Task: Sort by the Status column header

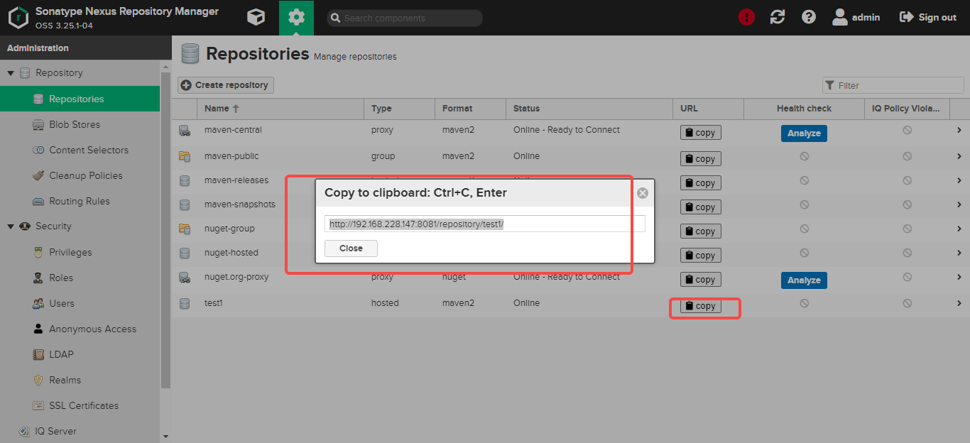Action: [x=589, y=109]
